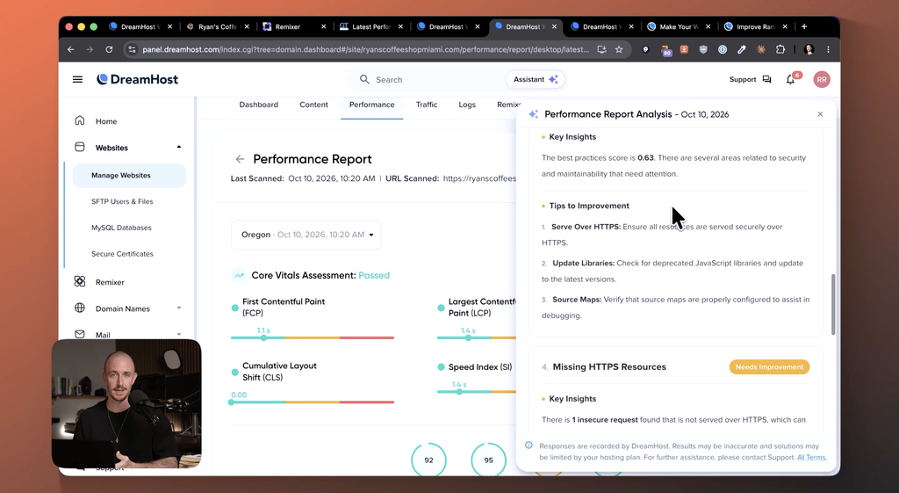Click the Domain Names globe icon
The height and width of the screenshot is (493, 899).
pyautogui.click(x=80, y=308)
